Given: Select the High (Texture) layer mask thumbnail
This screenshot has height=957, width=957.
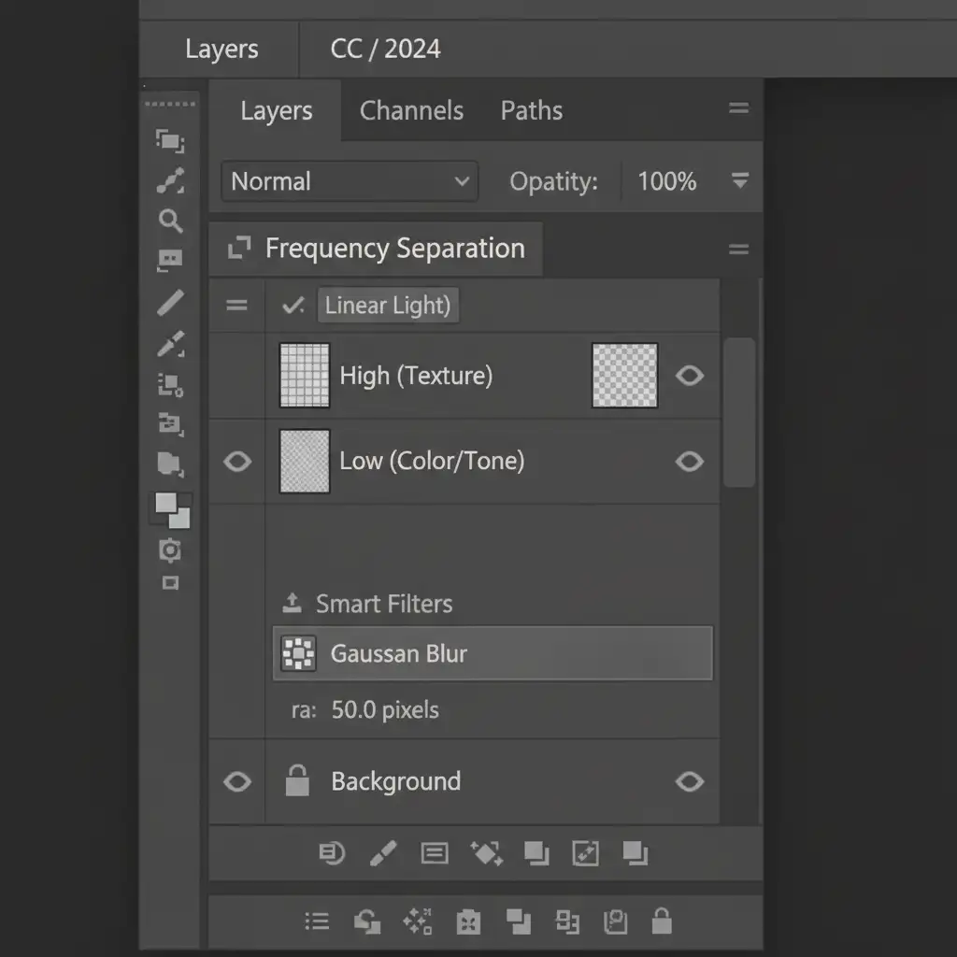Looking at the screenshot, I should coord(624,376).
